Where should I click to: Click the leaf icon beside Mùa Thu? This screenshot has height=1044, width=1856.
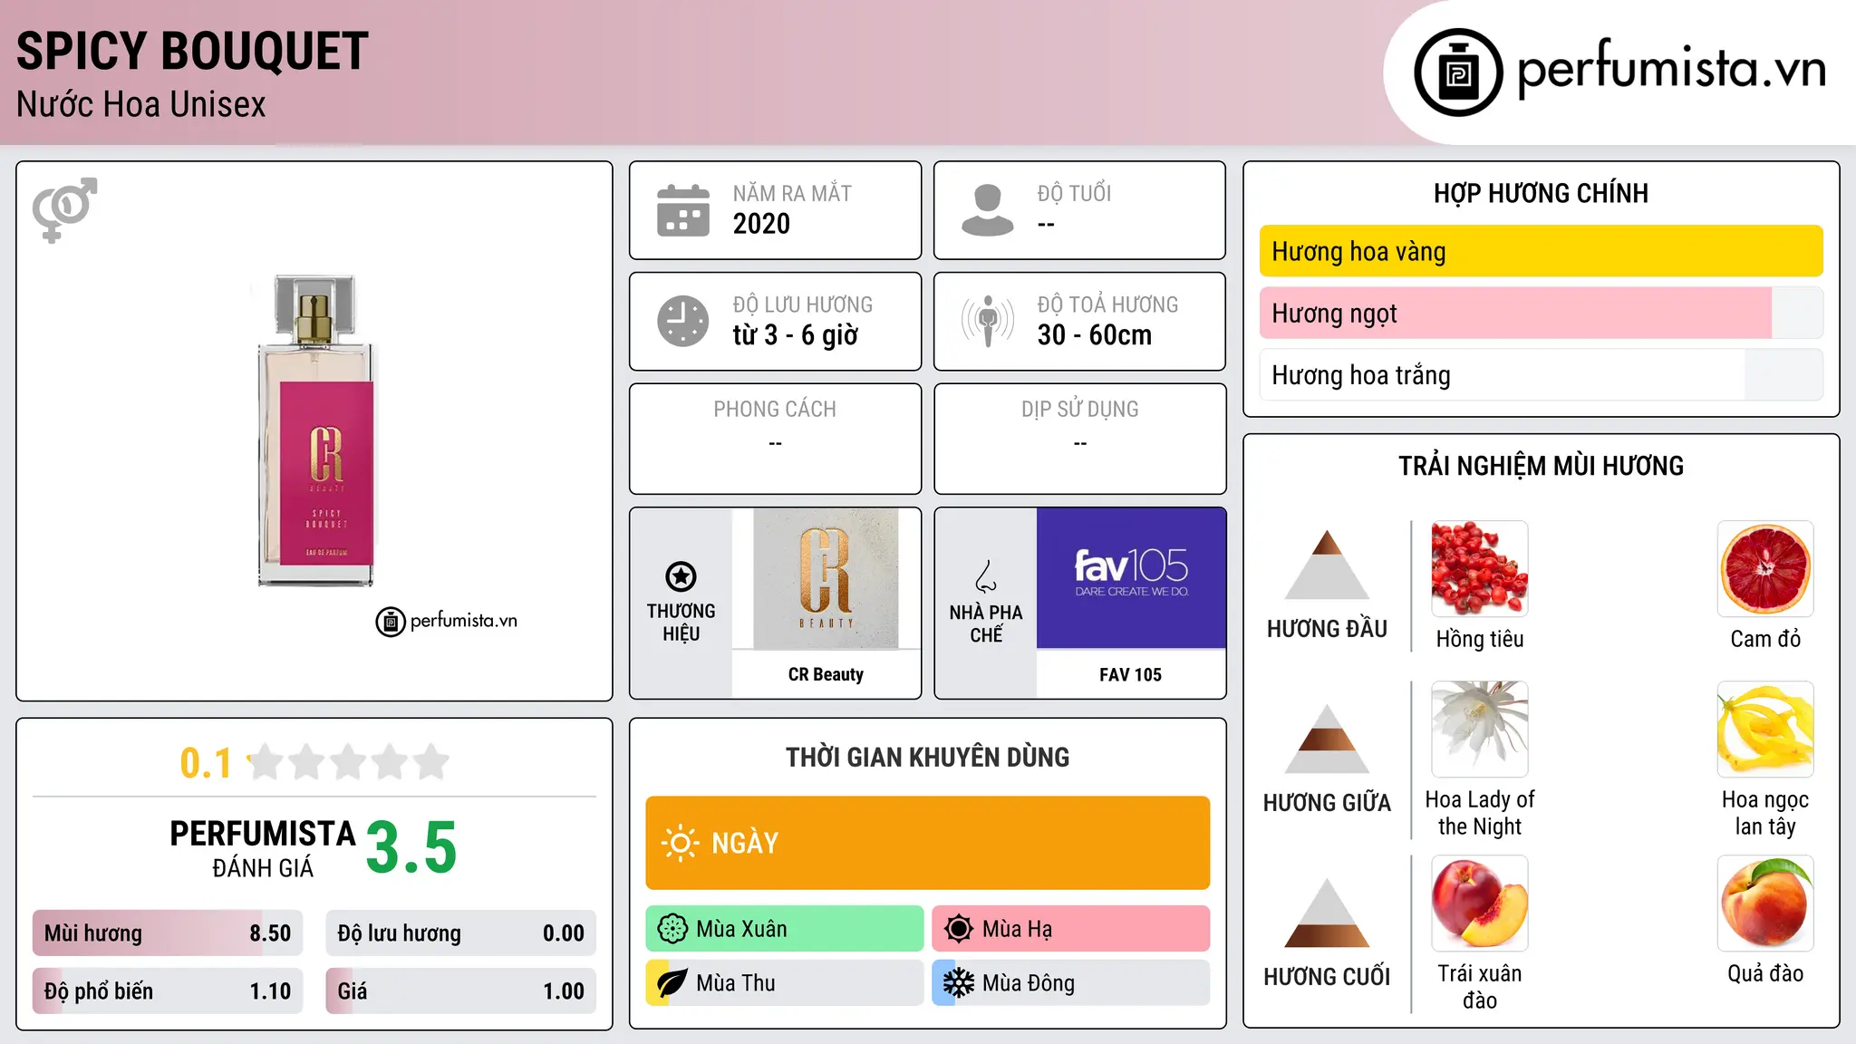(x=672, y=983)
